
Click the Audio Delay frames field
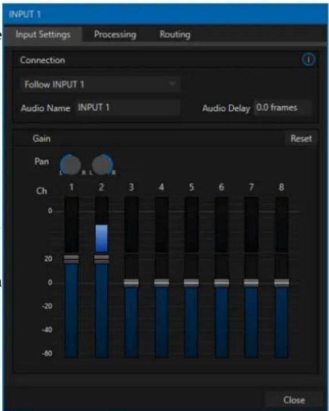pos(282,107)
